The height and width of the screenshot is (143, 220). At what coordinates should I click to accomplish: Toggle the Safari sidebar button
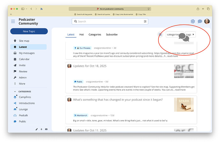(x=23, y=9)
